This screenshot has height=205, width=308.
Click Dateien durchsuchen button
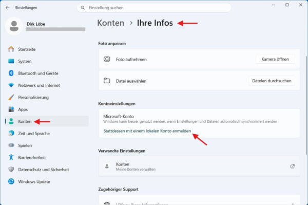point(272,81)
